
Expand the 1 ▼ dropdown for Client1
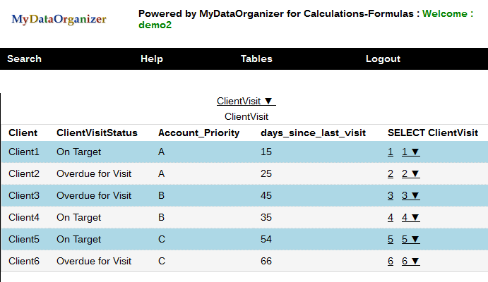point(410,152)
